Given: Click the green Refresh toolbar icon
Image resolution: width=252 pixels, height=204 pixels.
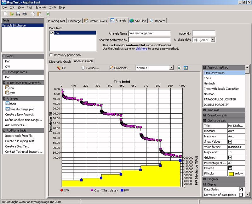Looking at the screenshot, I should click(48, 14).
